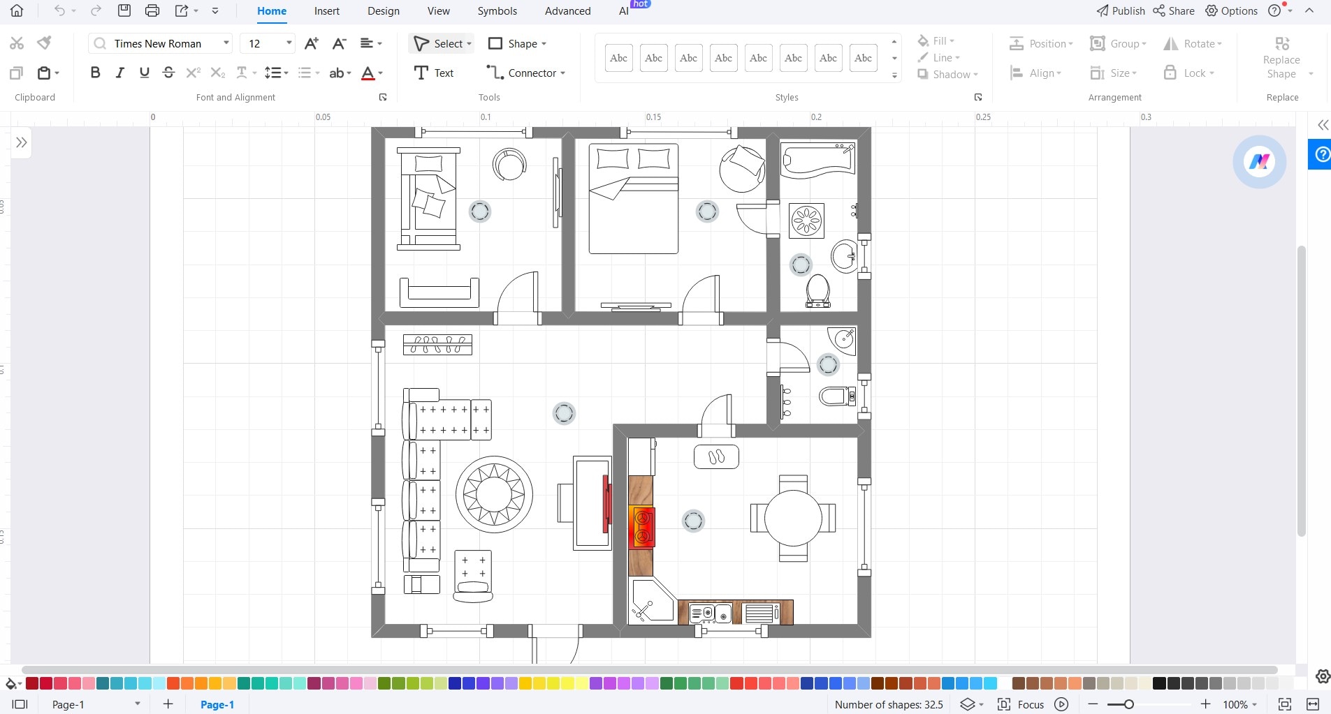Pick the black color swatch in palette

pos(1159,683)
